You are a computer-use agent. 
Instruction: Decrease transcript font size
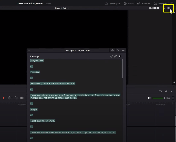coord(111,56)
